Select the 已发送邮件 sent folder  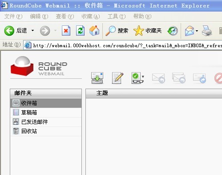click(46, 122)
